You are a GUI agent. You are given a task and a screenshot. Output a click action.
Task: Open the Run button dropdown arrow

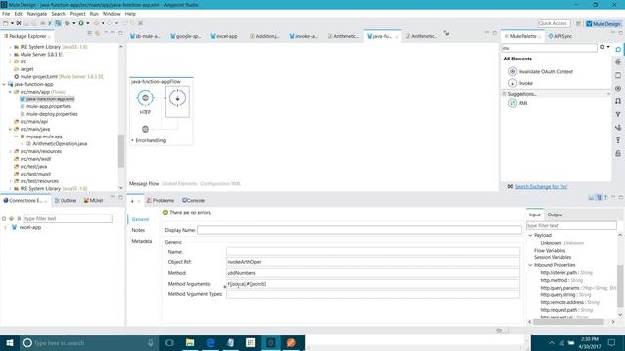87,23
